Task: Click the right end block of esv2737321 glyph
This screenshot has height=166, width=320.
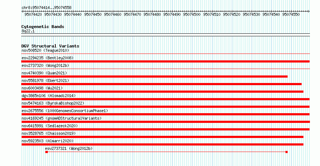Action: tap(287, 152)
